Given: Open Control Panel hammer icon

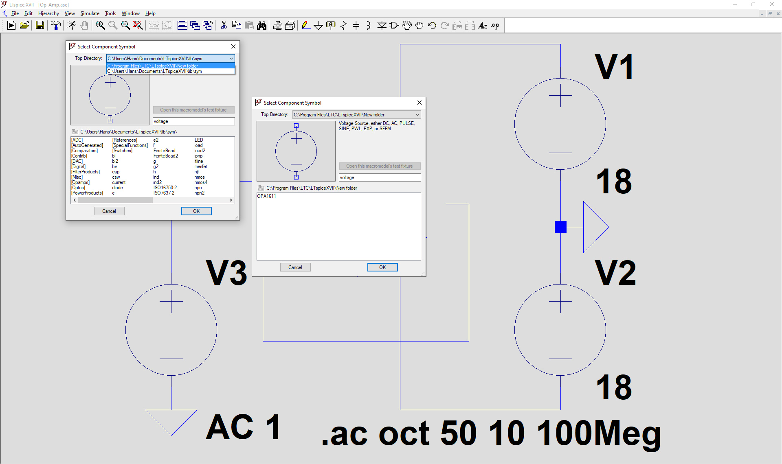Looking at the screenshot, I should point(56,26).
